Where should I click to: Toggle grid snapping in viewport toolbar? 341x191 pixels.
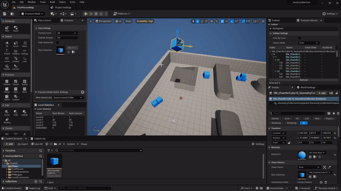coord(222,21)
